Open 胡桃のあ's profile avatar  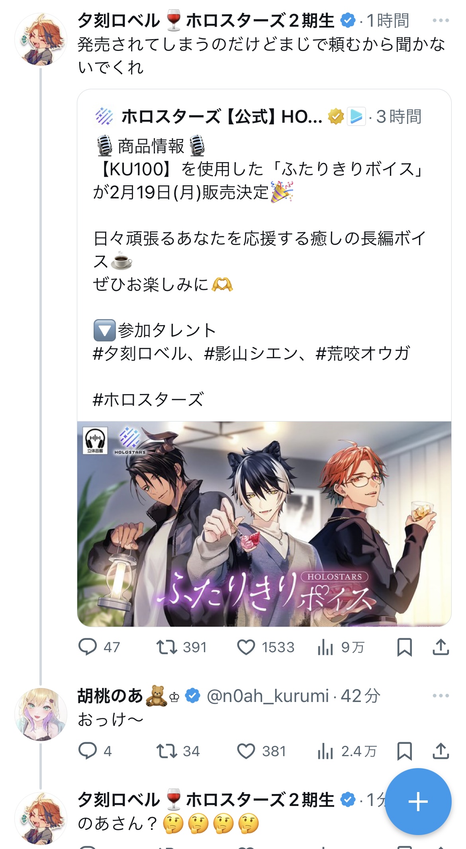[x=41, y=714]
